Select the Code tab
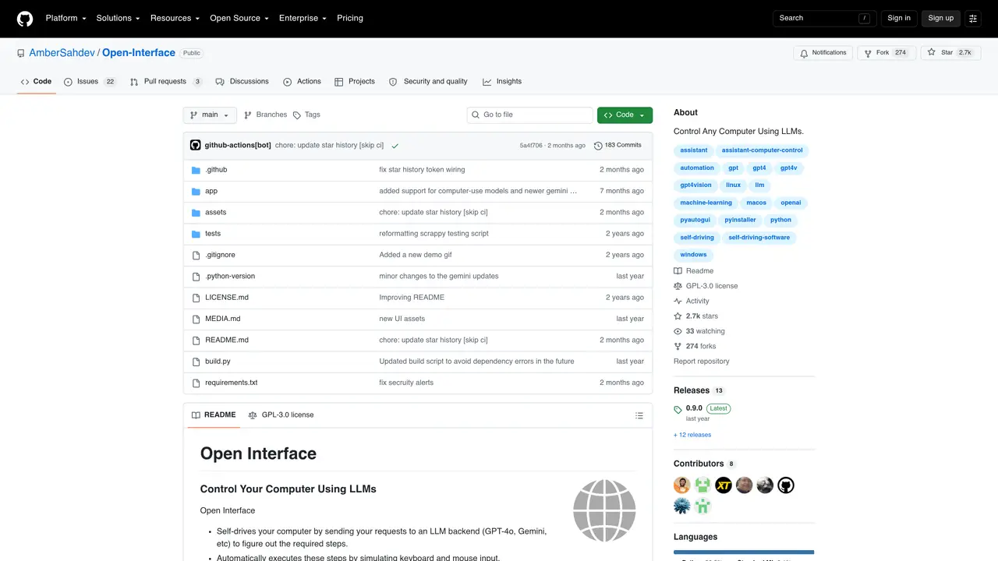The width and height of the screenshot is (998, 561). point(36,82)
